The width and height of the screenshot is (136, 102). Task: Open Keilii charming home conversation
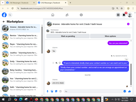[20, 88]
